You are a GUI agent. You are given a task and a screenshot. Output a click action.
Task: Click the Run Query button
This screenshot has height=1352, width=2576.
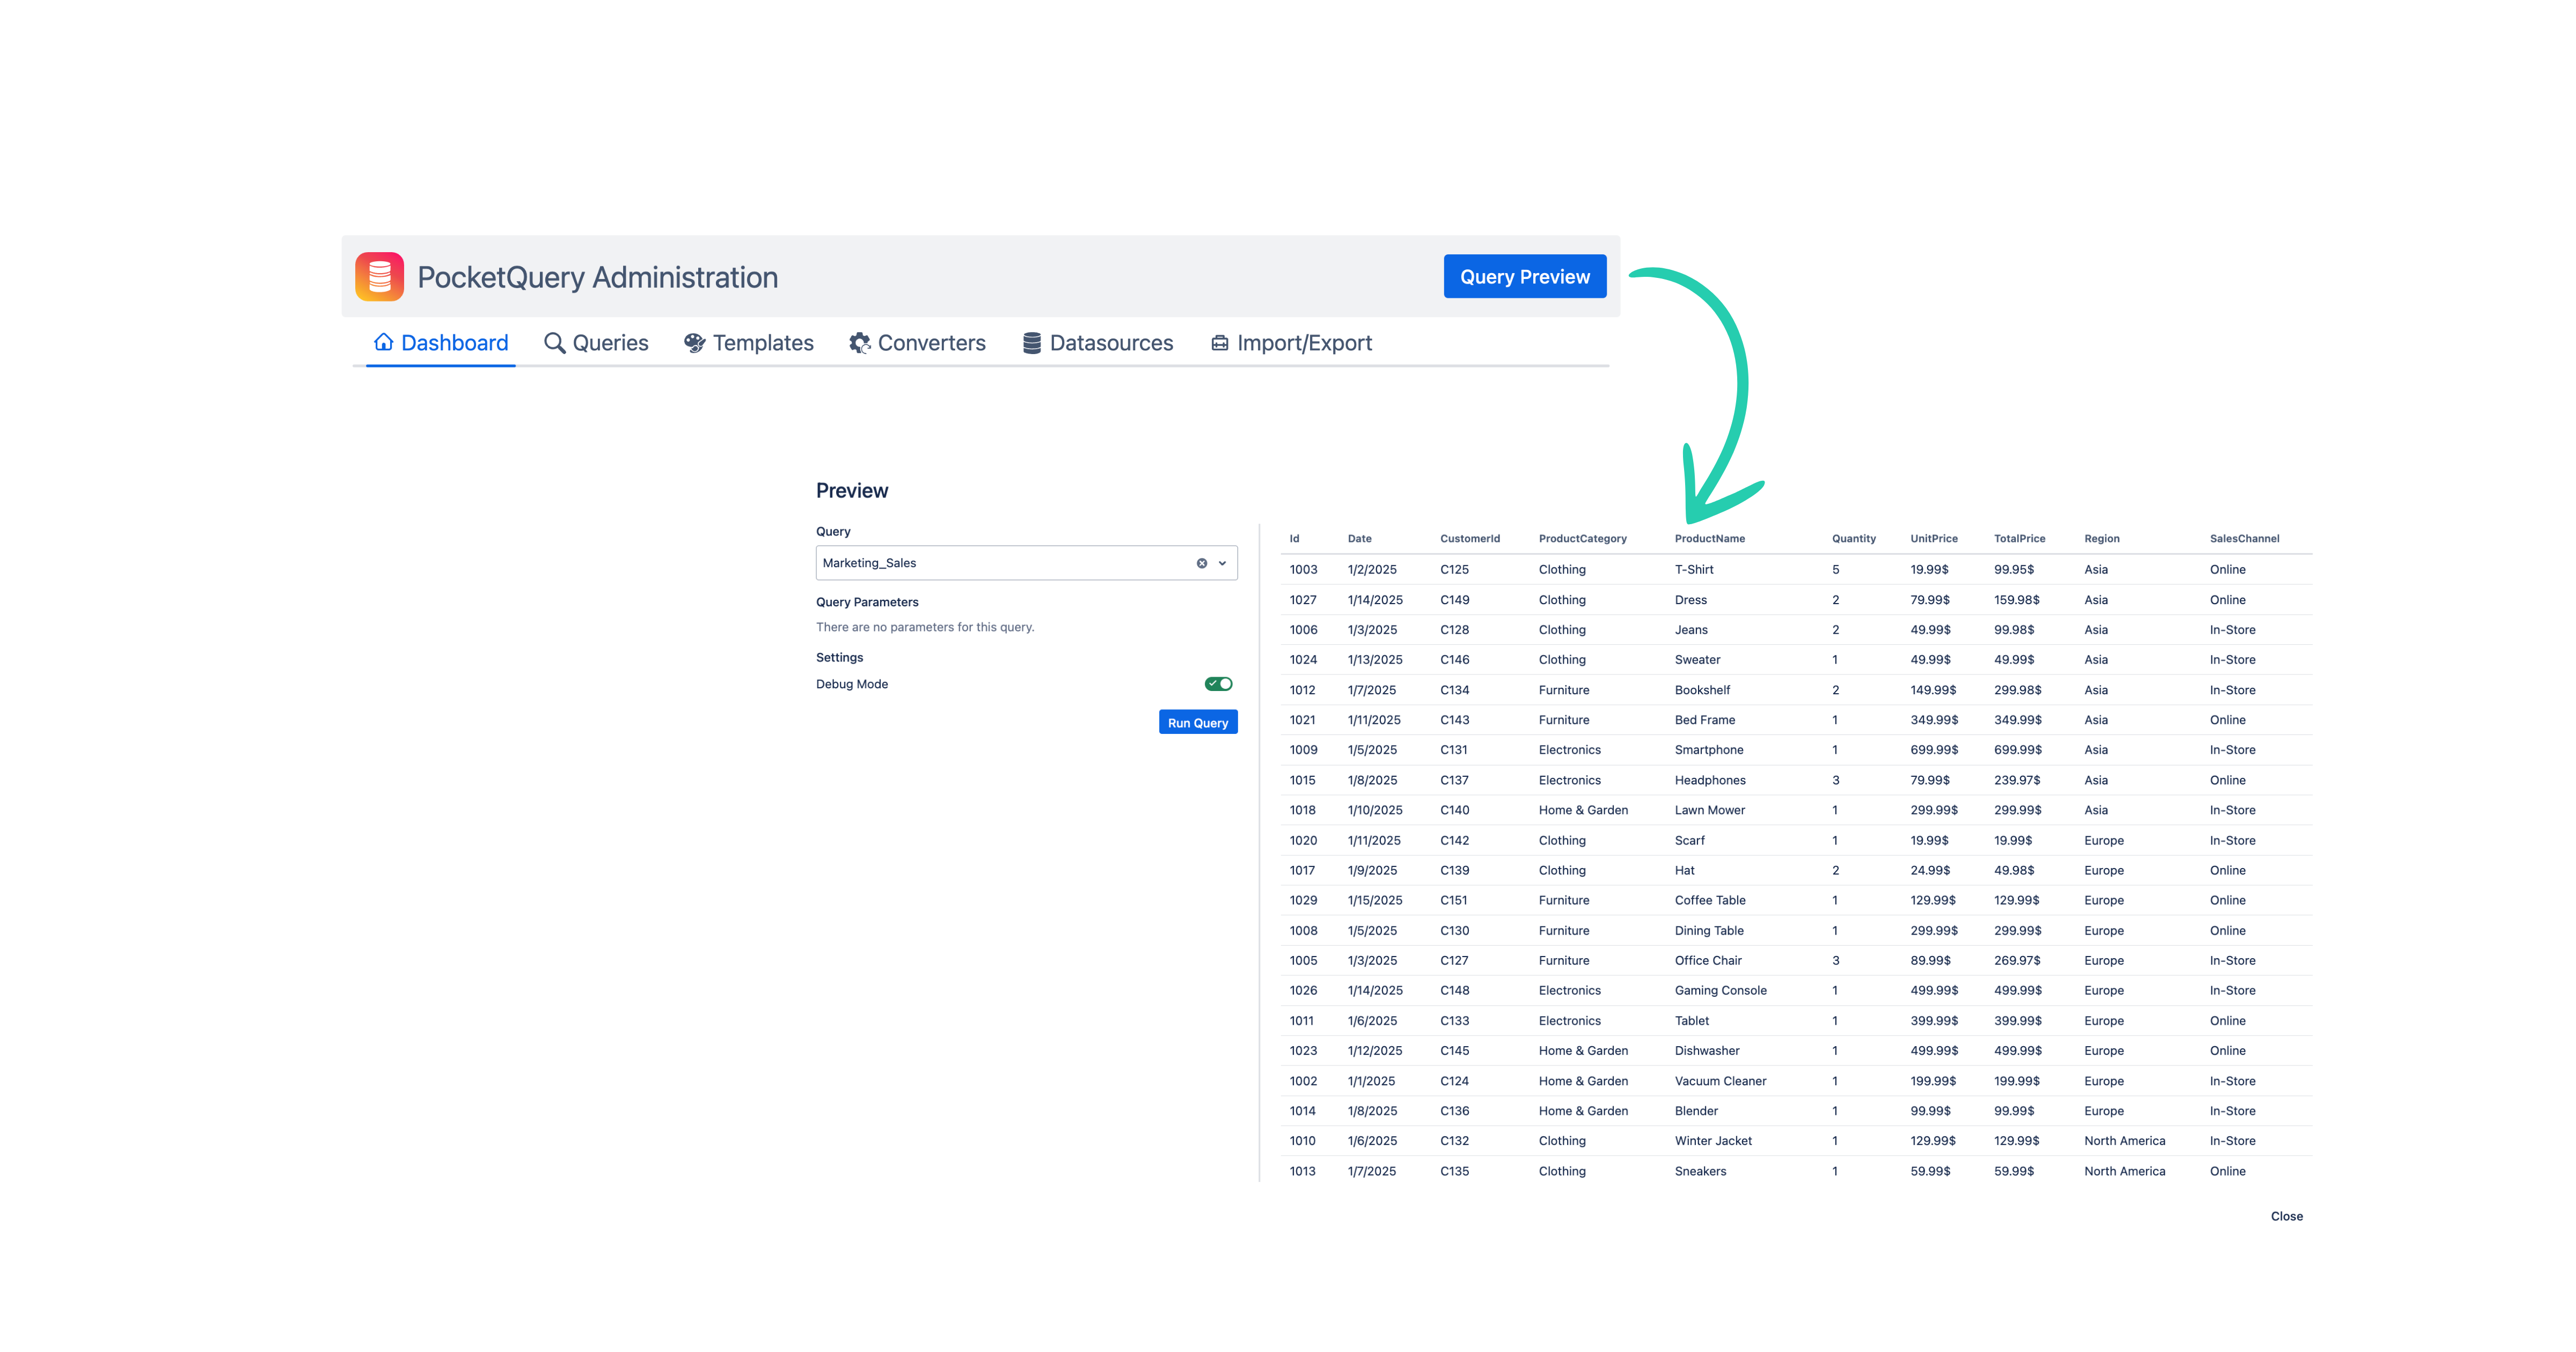[x=1197, y=723]
